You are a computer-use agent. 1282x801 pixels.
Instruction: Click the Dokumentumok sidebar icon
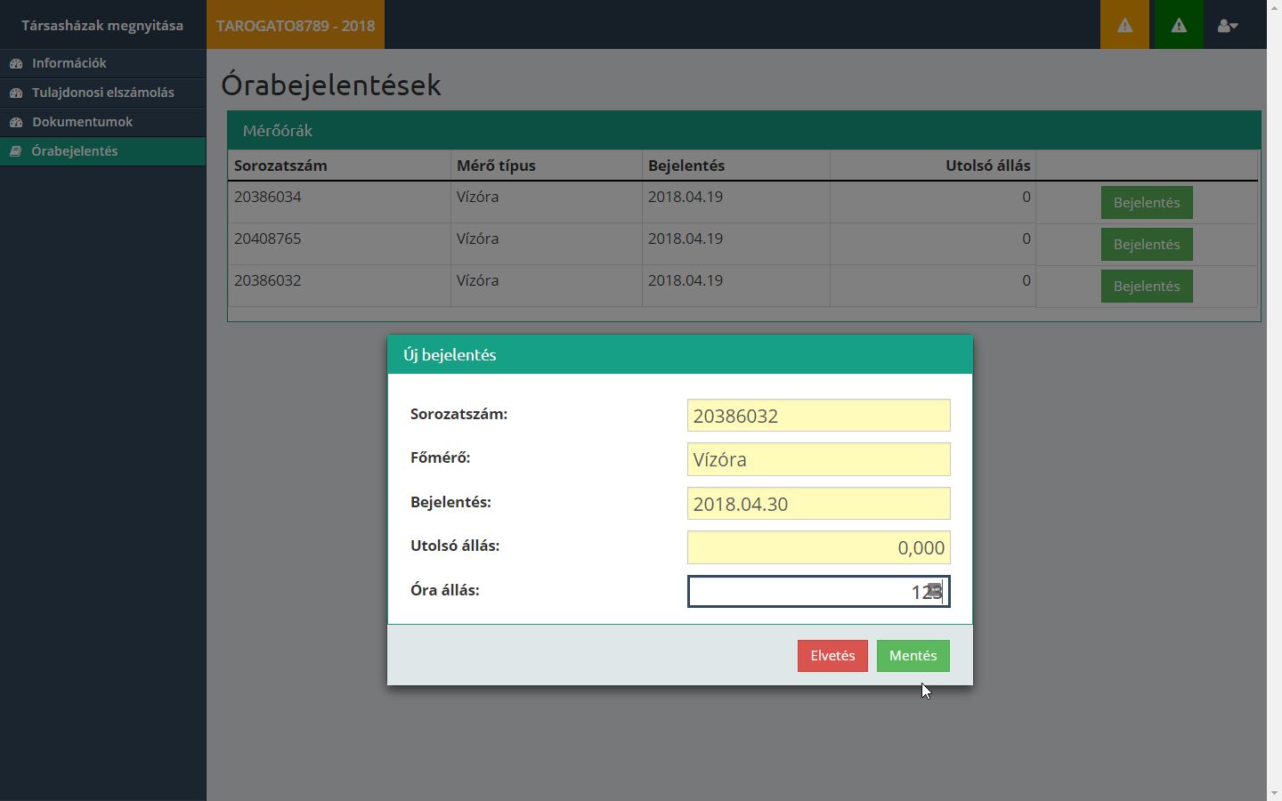16,122
